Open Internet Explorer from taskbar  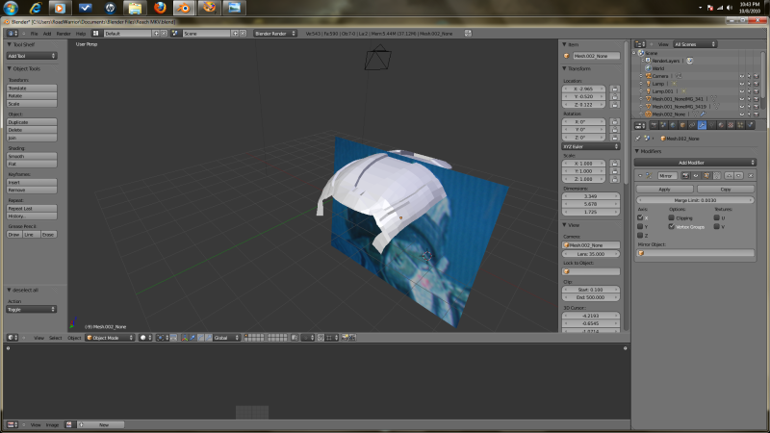[x=36, y=8]
